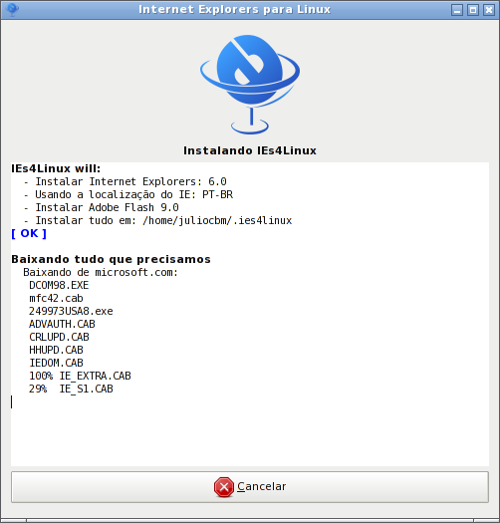The width and height of the screenshot is (500, 523).
Task: Click the IEs4Linux globe logo image
Action: pos(250,85)
